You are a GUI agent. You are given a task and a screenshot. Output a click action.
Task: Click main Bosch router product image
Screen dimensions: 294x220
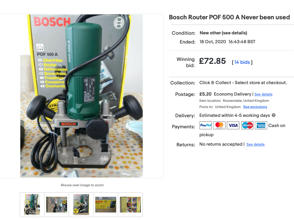[x=82, y=96]
